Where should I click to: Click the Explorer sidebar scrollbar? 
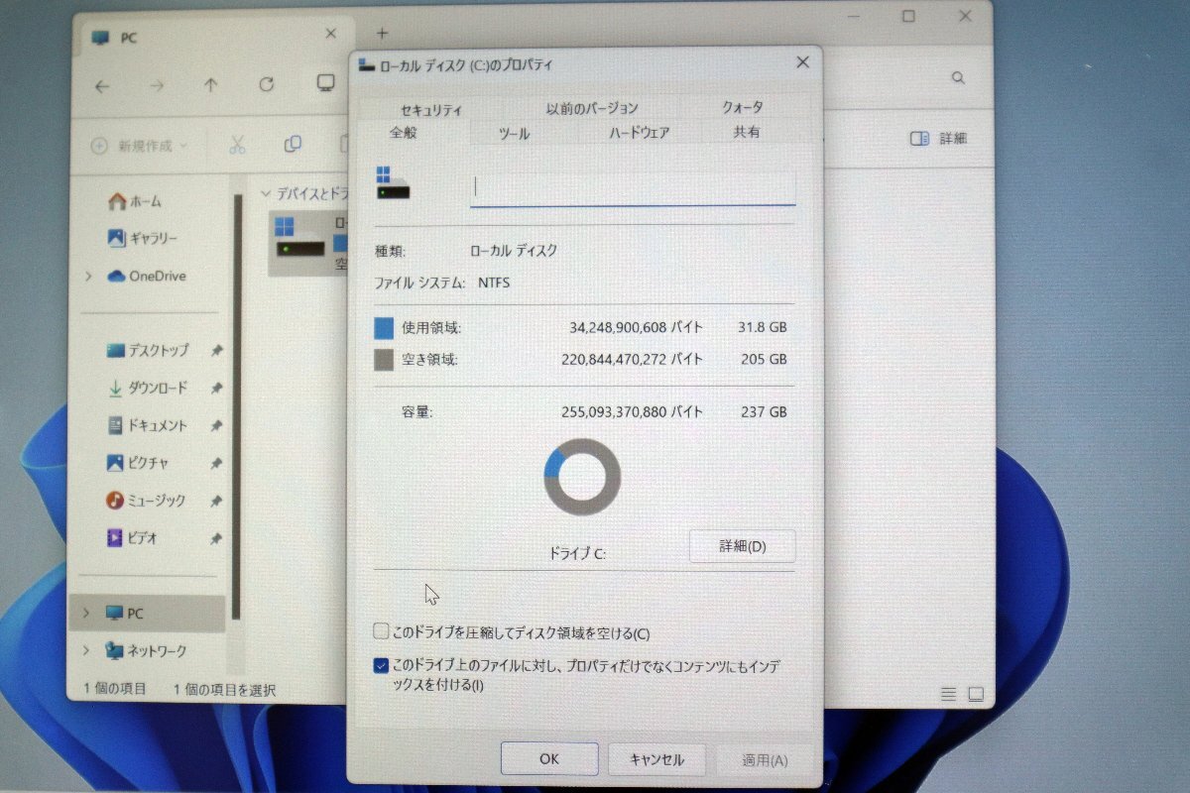[x=238, y=406]
